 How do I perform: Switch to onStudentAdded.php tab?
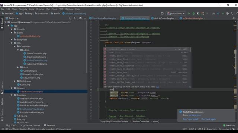(x=193, y=18)
